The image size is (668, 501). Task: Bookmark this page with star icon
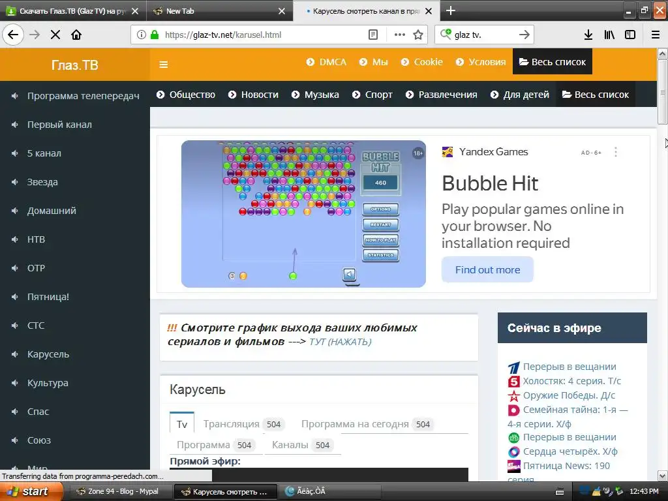click(x=418, y=35)
